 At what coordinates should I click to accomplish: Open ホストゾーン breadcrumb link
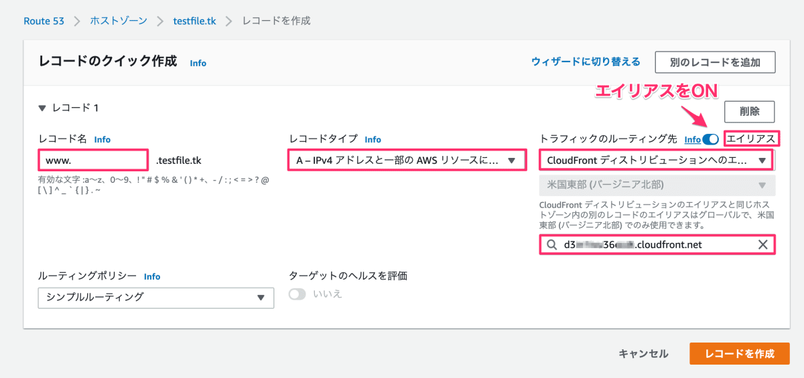(x=119, y=21)
